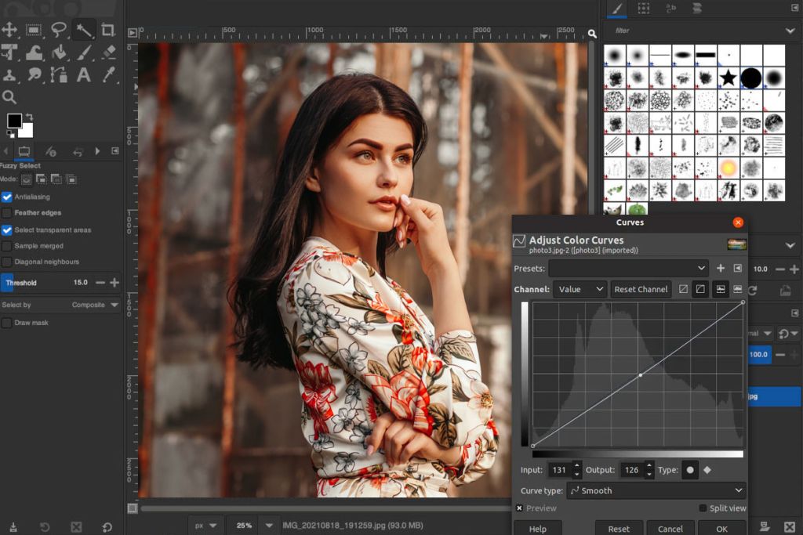Open the Tool Options tab
803x535 pixels.
(24, 150)
